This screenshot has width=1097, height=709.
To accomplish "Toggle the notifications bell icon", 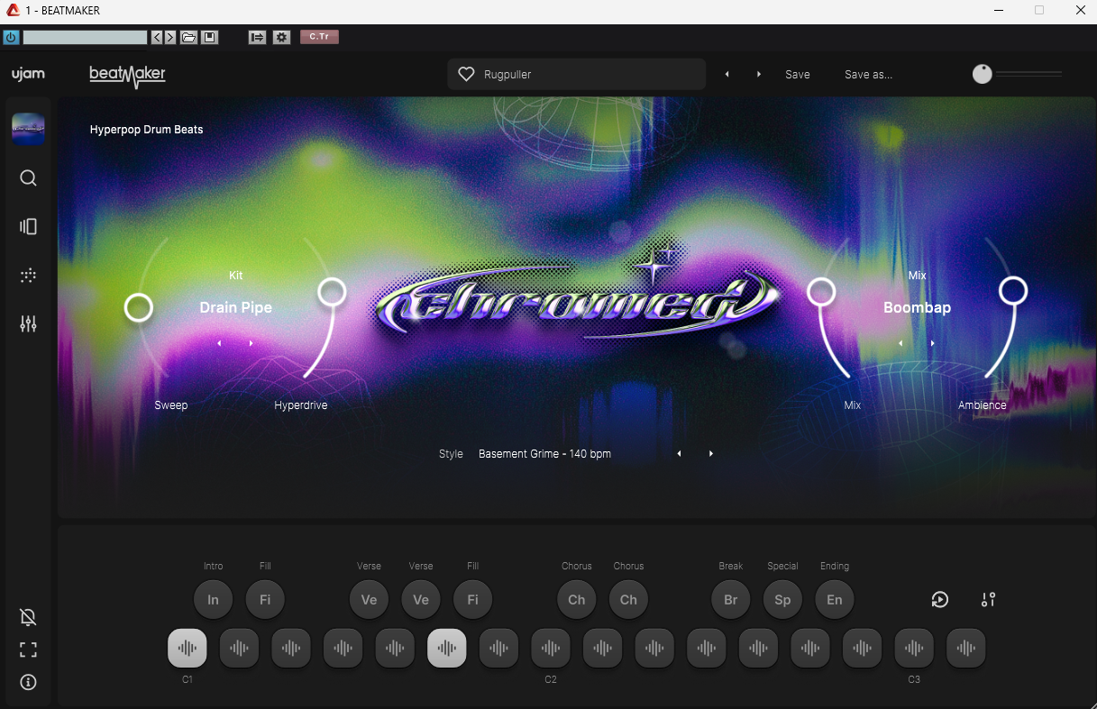I will (x=28, y=617).
